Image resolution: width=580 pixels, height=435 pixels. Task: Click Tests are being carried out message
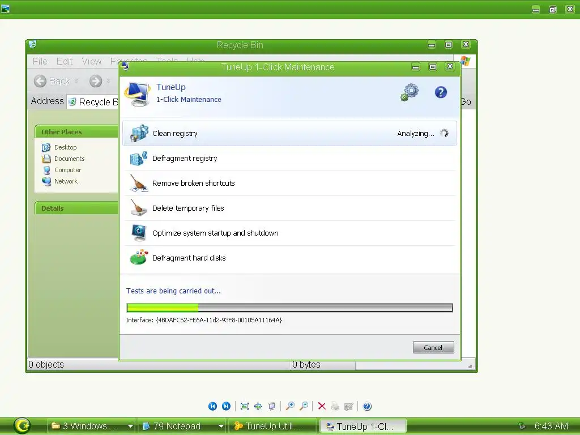coord(173,291)
